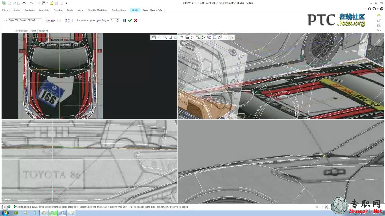Click the curve collector field CF-282
Viewport: 385px width, 216px height.
25,20
